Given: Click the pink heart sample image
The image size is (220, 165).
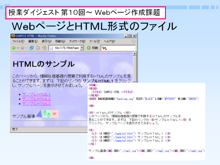Looking at the screenshot, I should (x=55, y=114).
